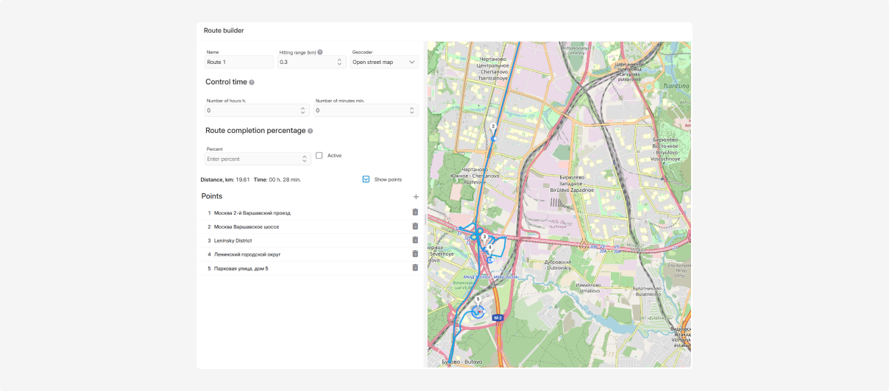The width and height of the screenshot is (889, 391).
Task: Open the Geocoder dropdown
Action: (384, 62)
